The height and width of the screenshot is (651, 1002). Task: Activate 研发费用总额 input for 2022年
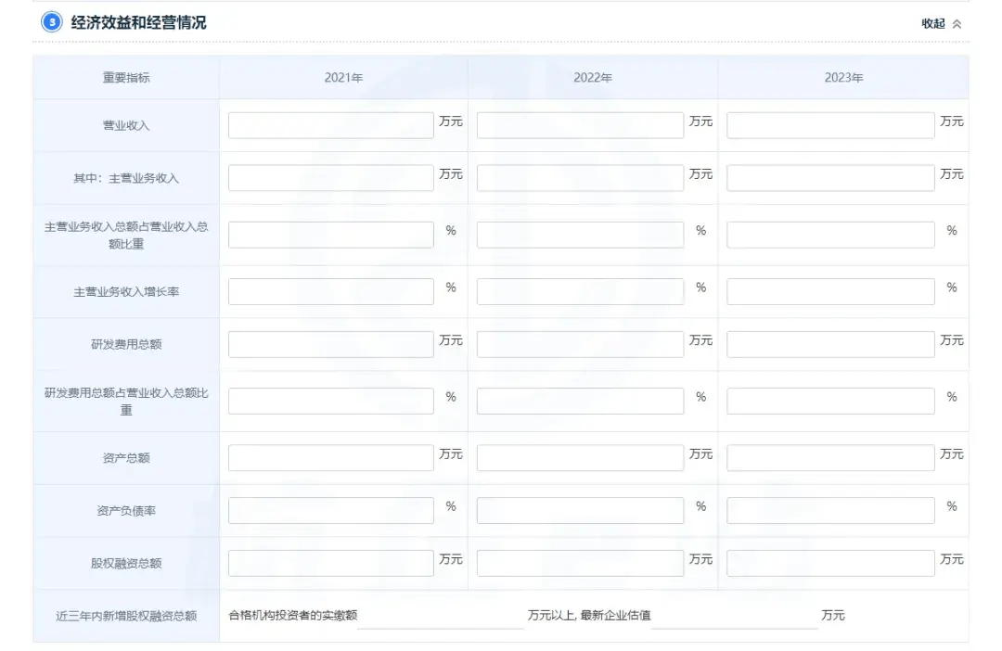[580, 344]
